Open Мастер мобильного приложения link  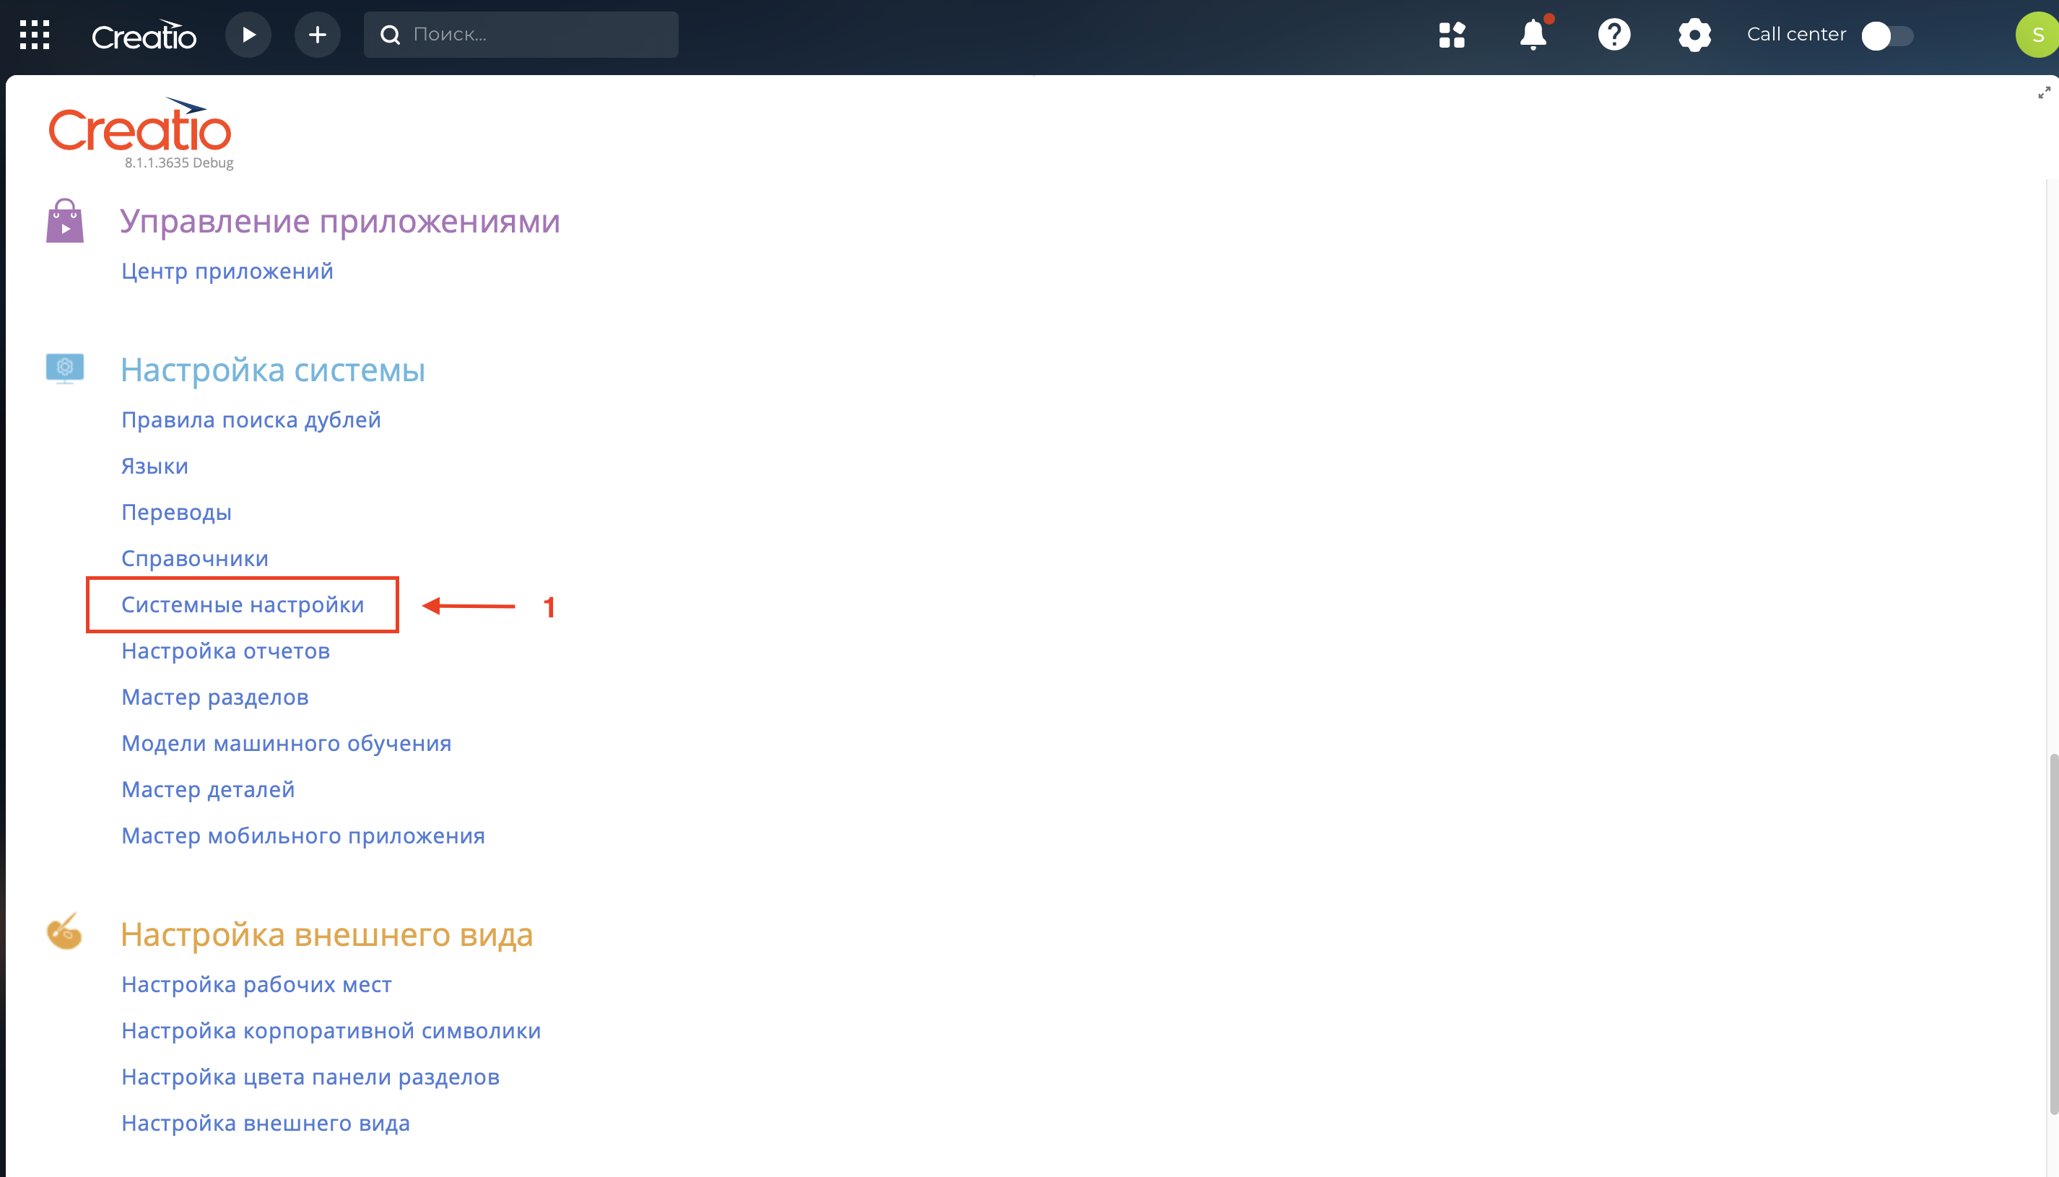pos(303,836)
